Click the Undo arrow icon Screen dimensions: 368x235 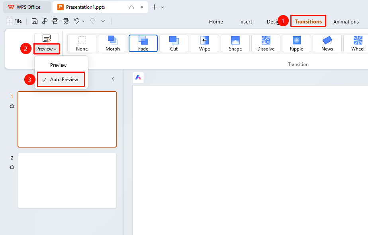click(76, 21)
